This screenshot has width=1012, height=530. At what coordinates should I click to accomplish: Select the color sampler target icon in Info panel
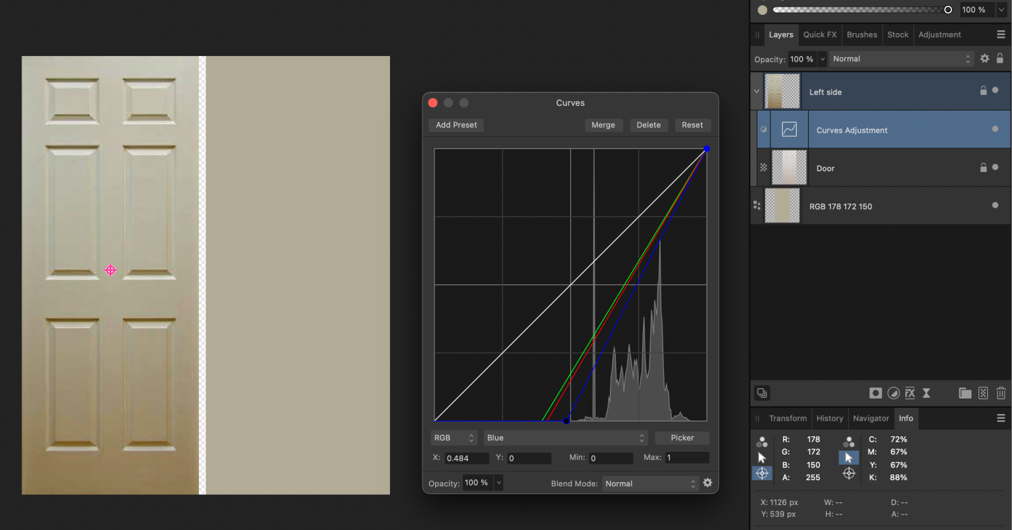click(x=762, y=473)
